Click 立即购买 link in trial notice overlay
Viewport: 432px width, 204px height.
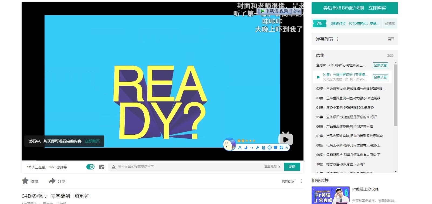point(92,141)
